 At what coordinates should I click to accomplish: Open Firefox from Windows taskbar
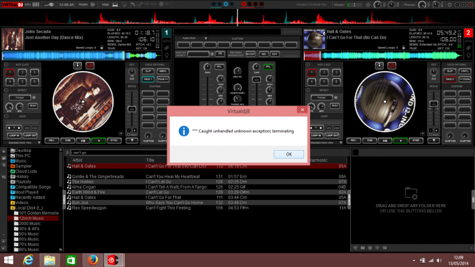tap(93, 260)
